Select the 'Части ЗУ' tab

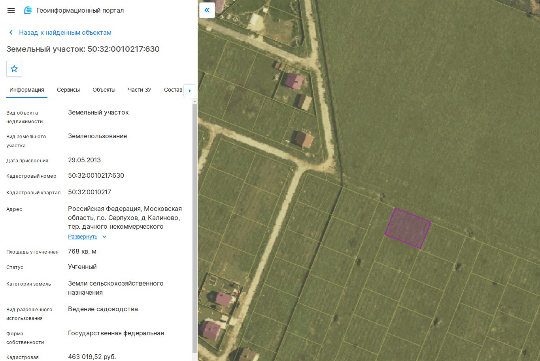click(x=140, y=90)
